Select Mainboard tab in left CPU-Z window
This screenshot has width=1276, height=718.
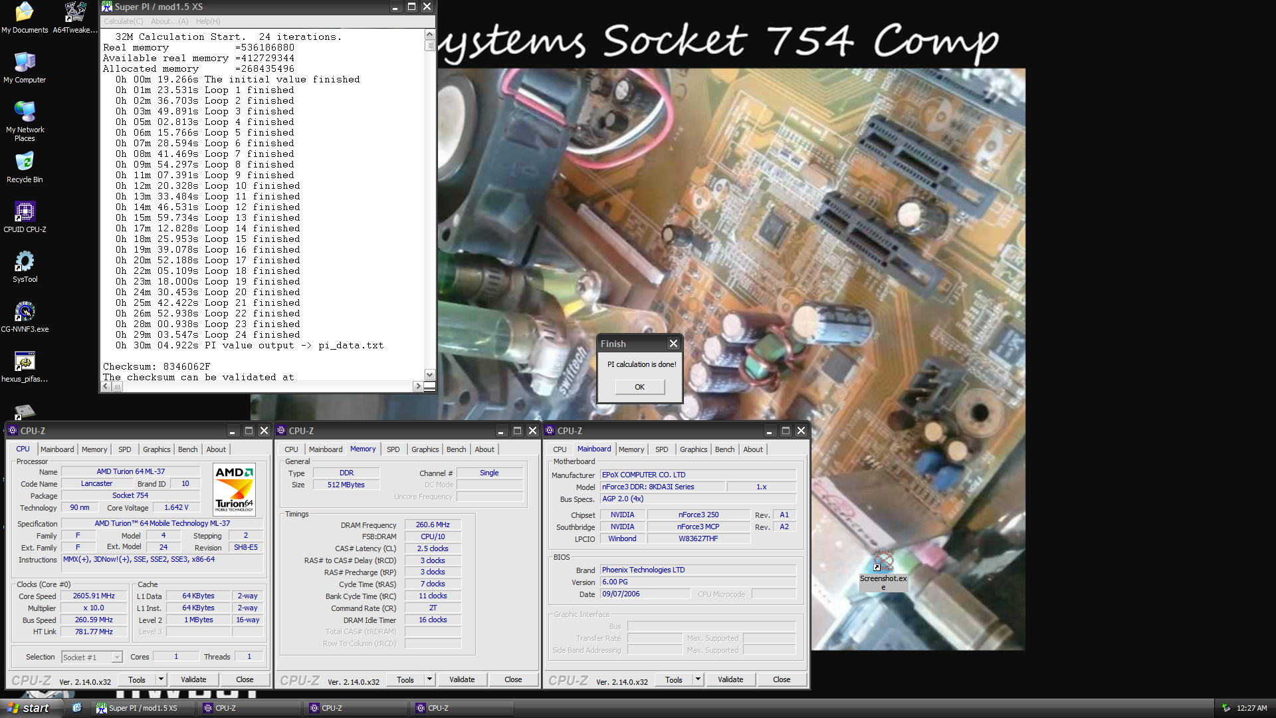tap(57, 449)
